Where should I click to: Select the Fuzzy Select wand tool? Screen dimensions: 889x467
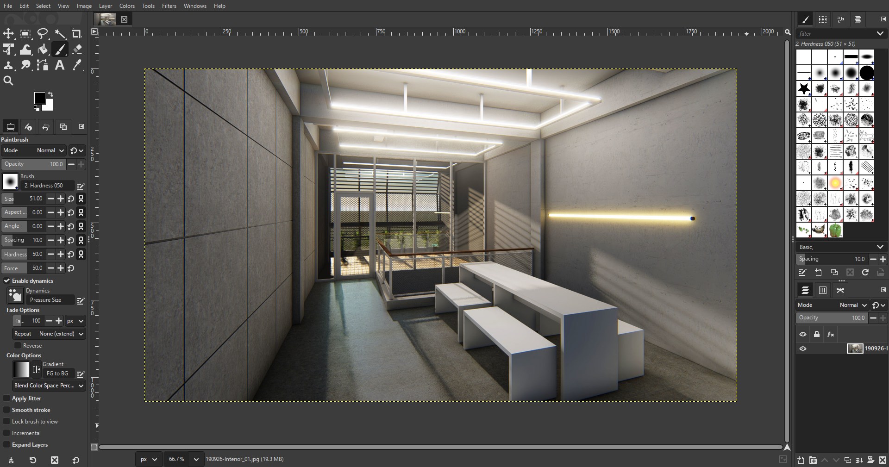pos(60,33)
